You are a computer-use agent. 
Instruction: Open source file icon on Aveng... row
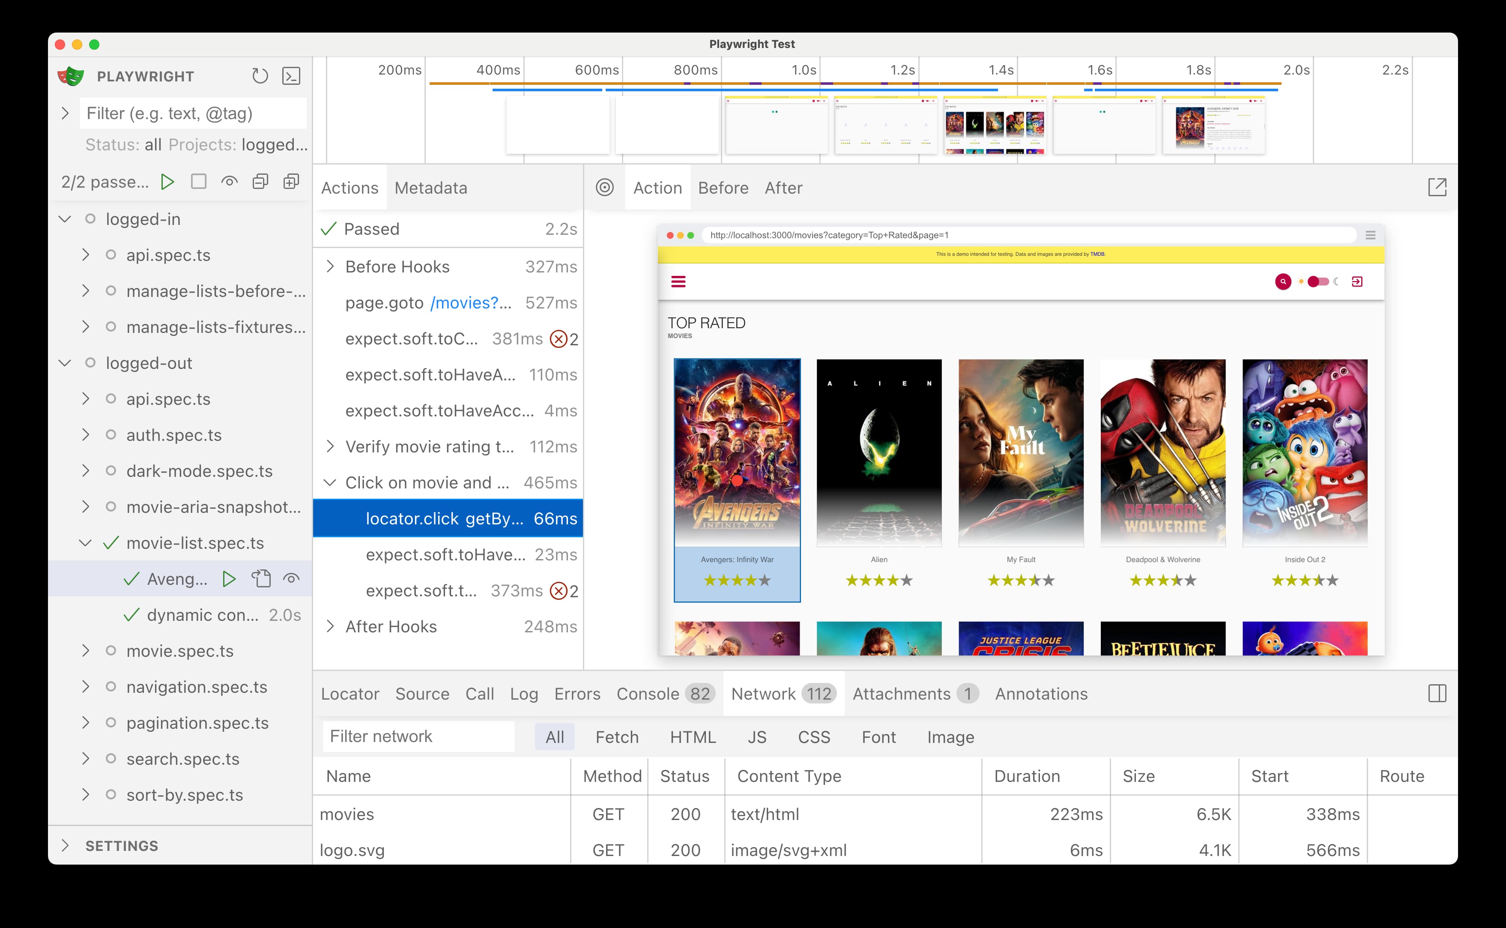(261, 579)
